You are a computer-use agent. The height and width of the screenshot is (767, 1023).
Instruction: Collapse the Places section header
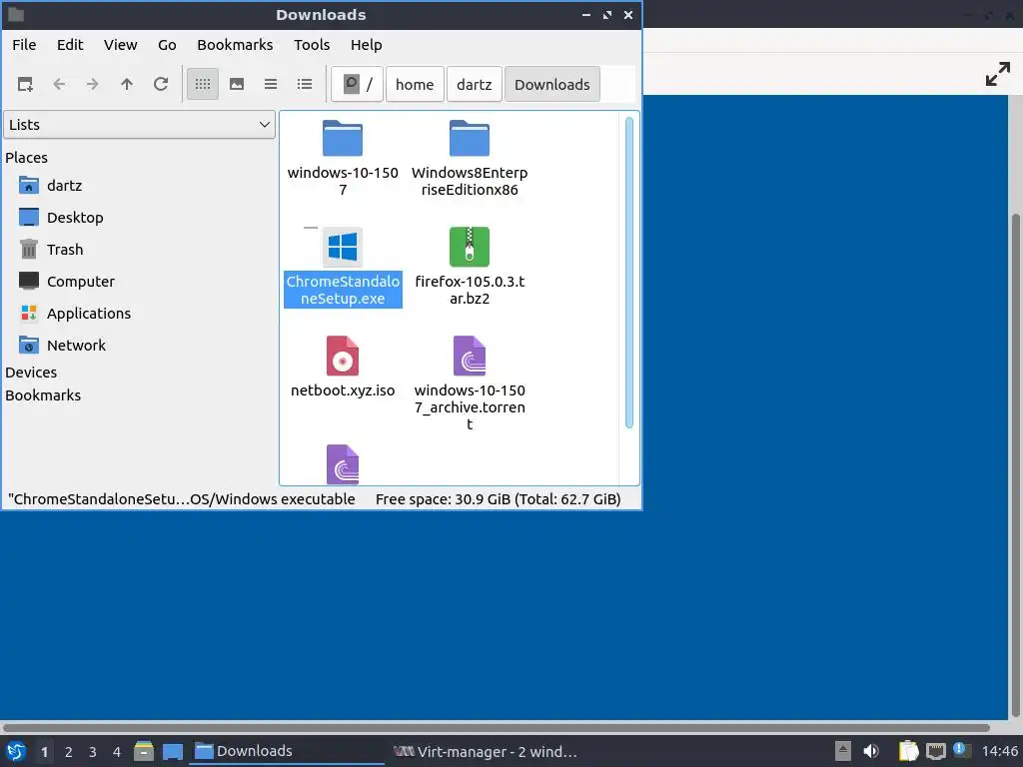pyautogui.click(x=26, y=158)
